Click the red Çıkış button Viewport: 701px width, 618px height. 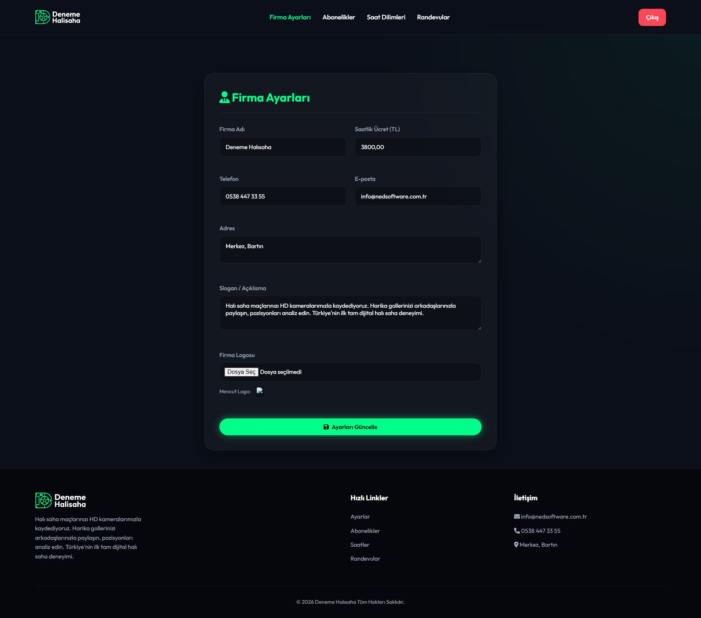[652, 17]
